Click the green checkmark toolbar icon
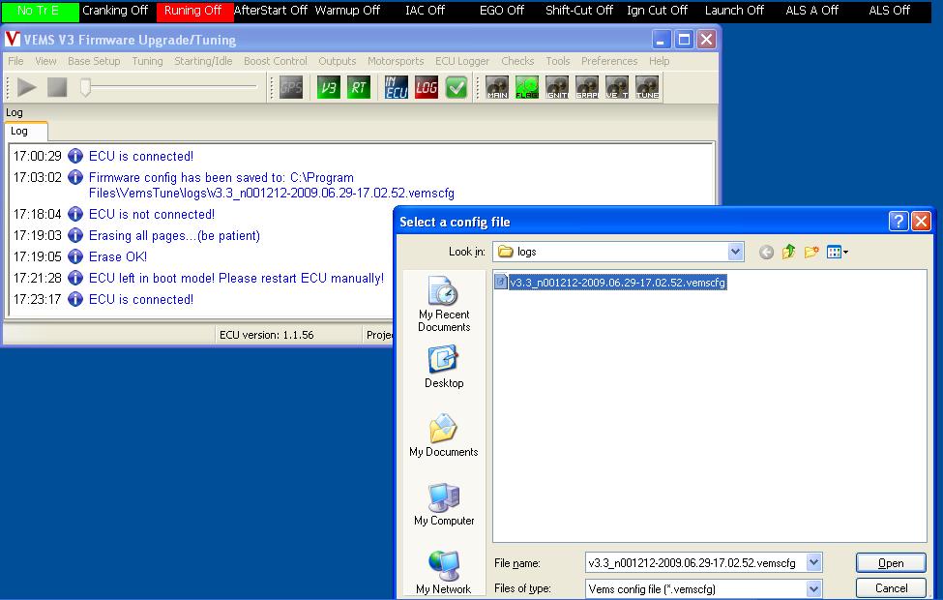943x600 pixels. tap(457, 88)
